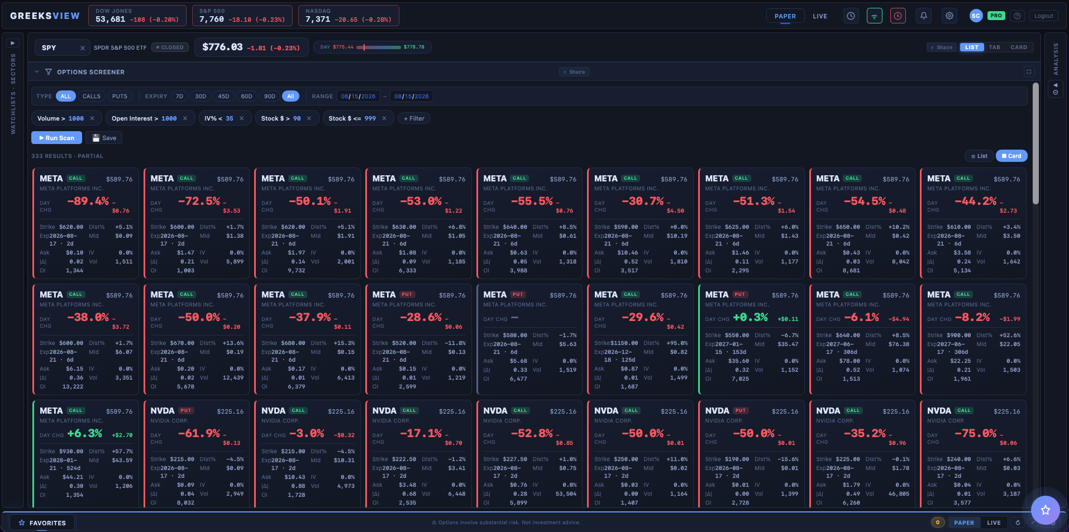Image resolution: width=1069 pixels, height=532 pixels.
Task: Open the Watchlists · Sectors vertical panel
Action: (x=13, y=94)
